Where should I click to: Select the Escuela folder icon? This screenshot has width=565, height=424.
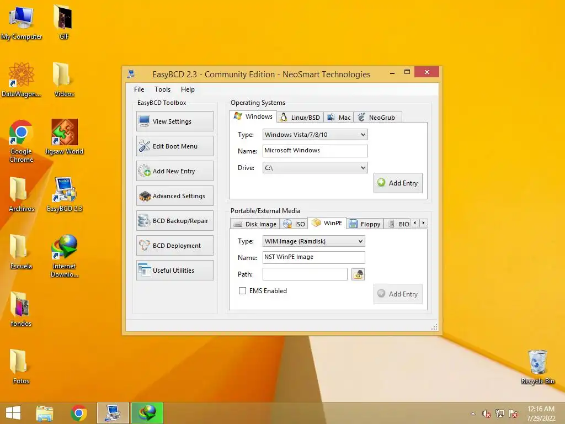coord(22,252)
